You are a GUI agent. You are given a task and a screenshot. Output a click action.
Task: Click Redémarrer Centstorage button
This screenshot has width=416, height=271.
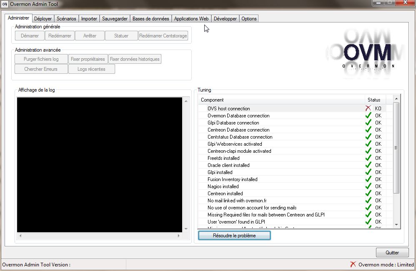pyautogui.click(x=163, y=36)
